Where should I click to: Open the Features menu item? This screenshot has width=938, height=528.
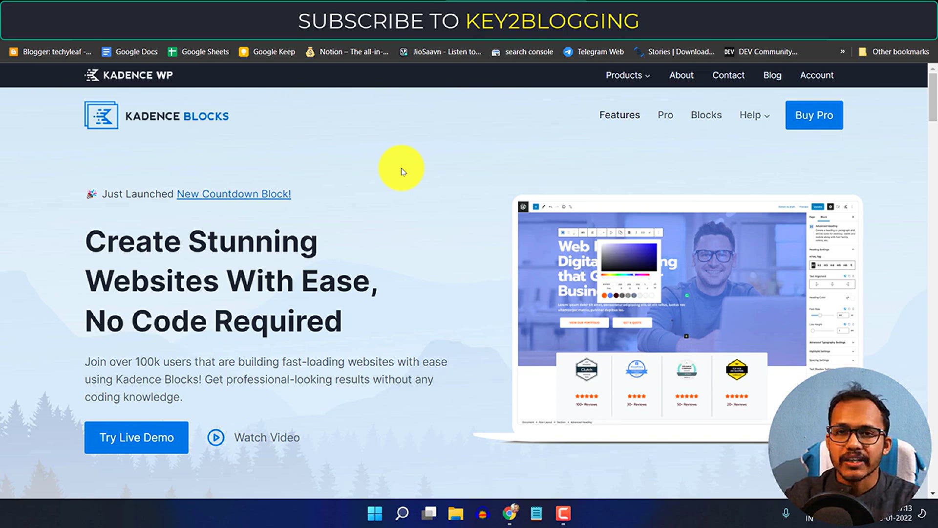click(619, 115)
